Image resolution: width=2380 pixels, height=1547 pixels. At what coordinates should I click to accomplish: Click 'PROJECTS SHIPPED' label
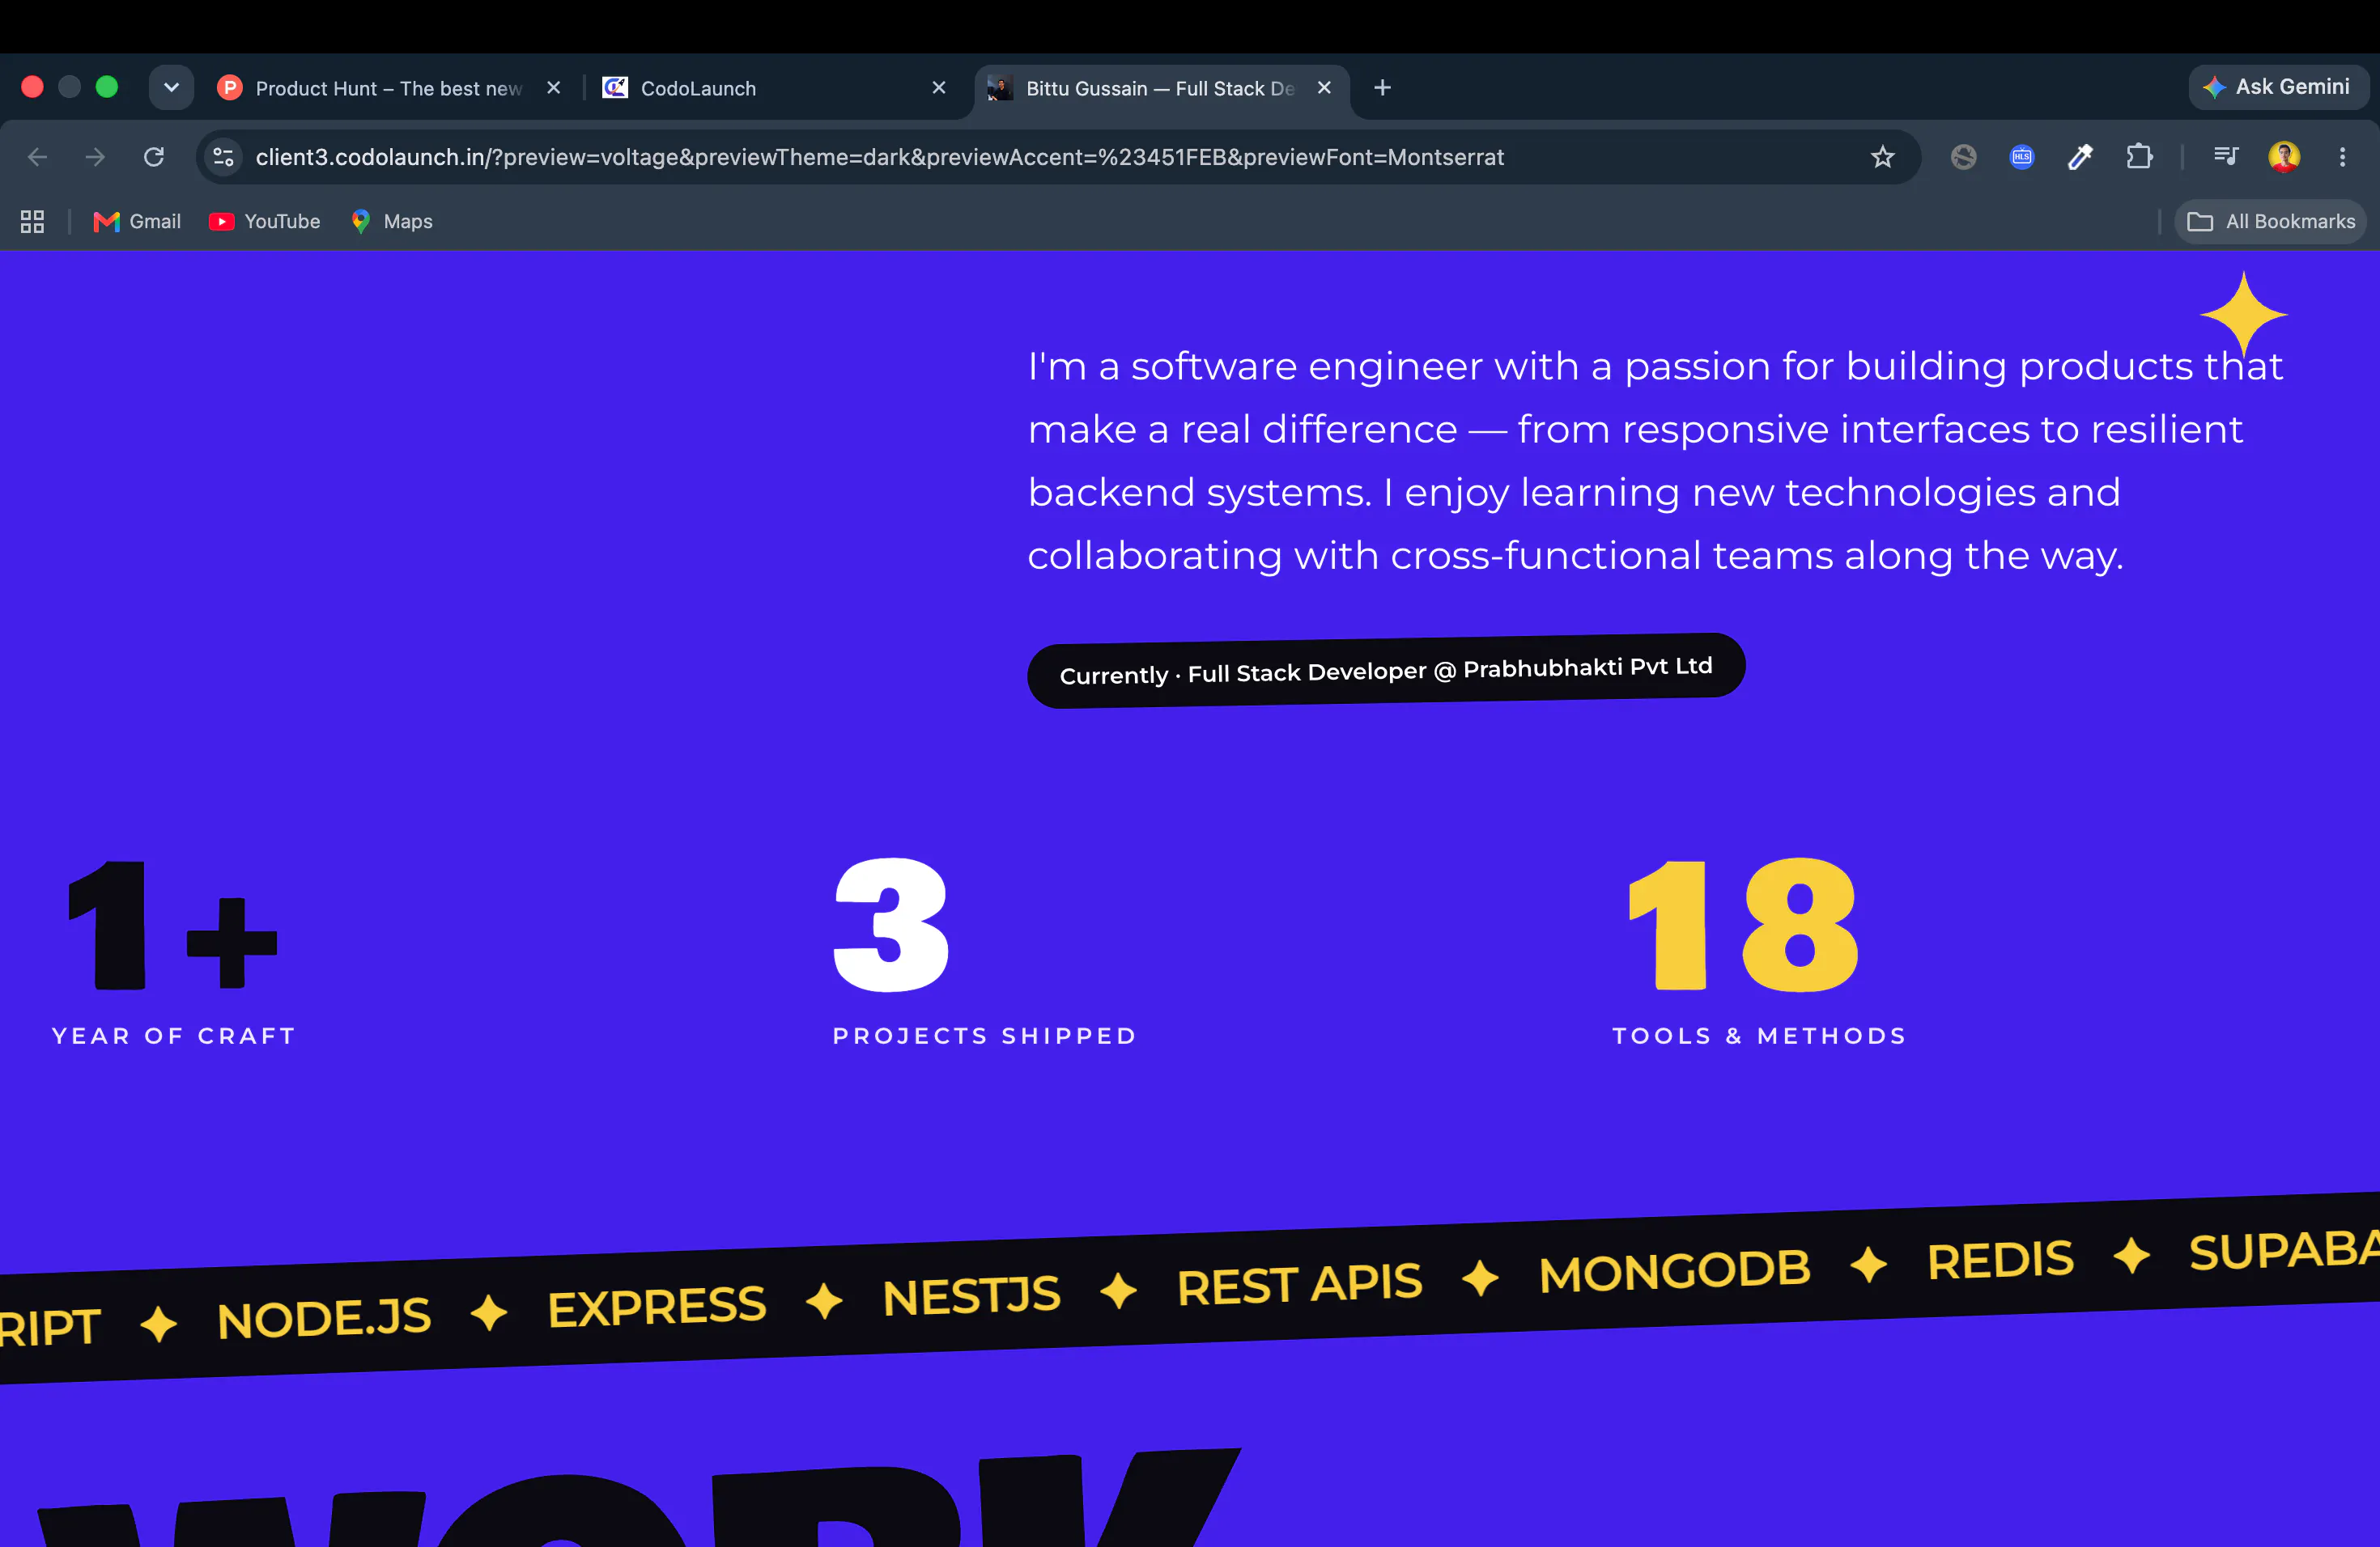click(x=985, y=1036)
